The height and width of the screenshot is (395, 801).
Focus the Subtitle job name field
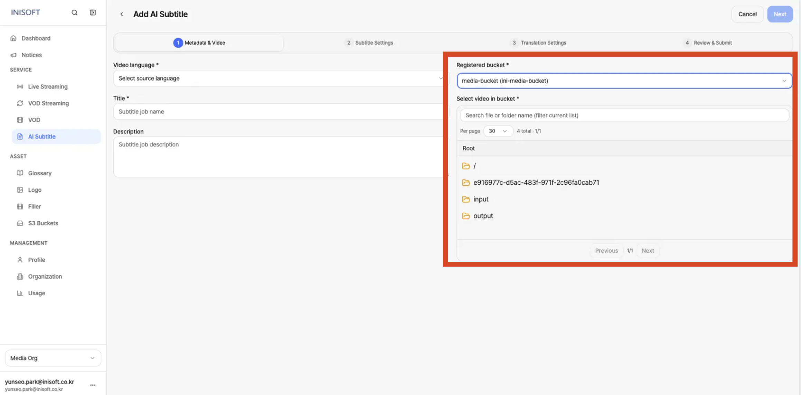tap(279, 112)
